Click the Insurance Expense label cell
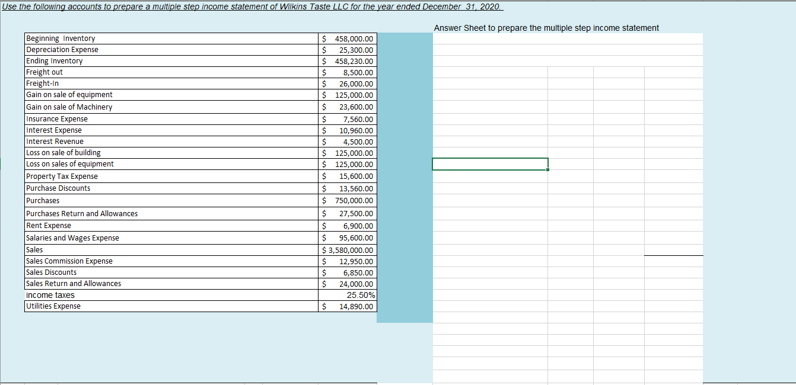Screen dimensions: 796x385 (x=172, y=119)
